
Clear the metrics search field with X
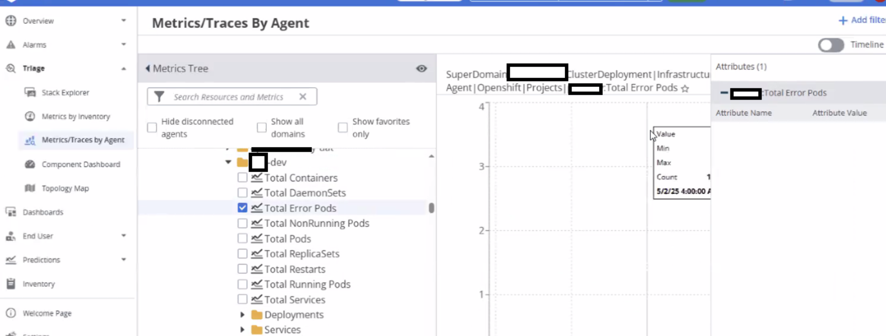click(303, 97)
